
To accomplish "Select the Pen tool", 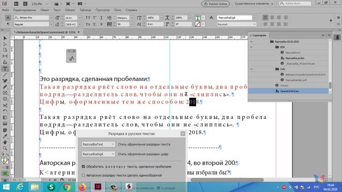I will (5, 81).
